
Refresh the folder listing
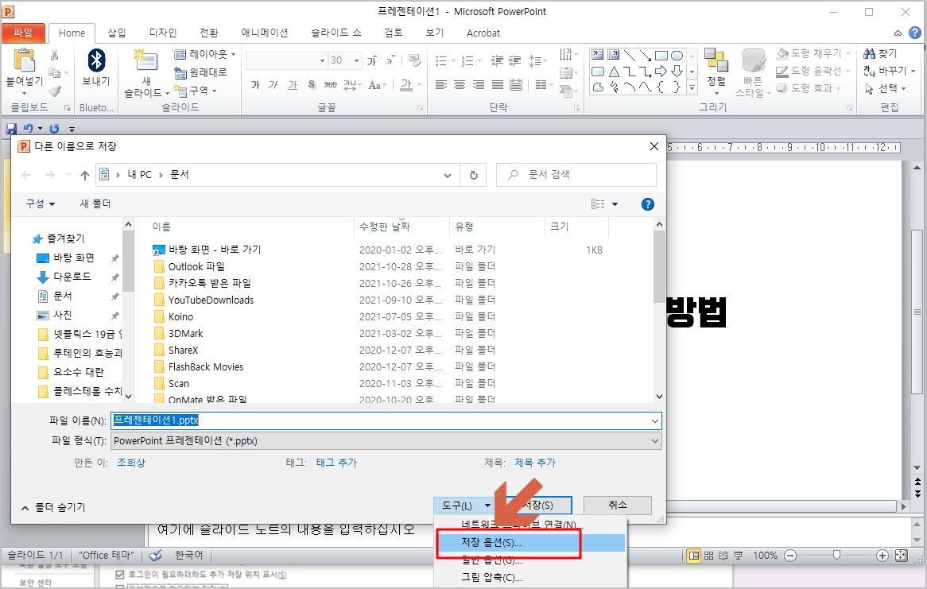tap(474, 175)
